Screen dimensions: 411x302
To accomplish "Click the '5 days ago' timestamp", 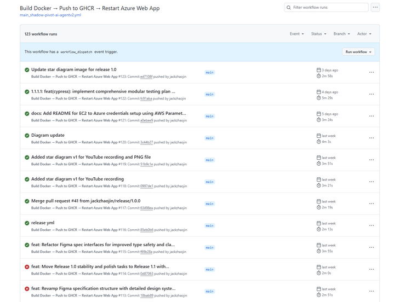I will [x=330, y=114].
